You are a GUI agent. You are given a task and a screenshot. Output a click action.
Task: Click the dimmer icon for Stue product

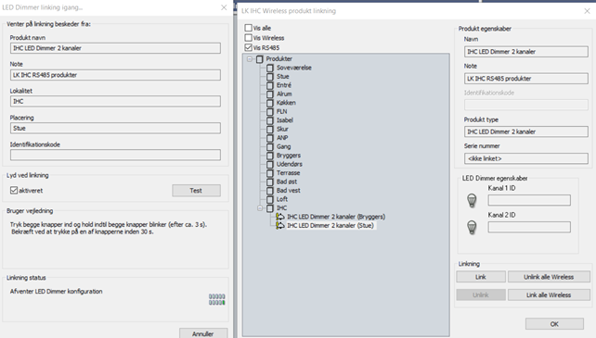click(280, 225)
